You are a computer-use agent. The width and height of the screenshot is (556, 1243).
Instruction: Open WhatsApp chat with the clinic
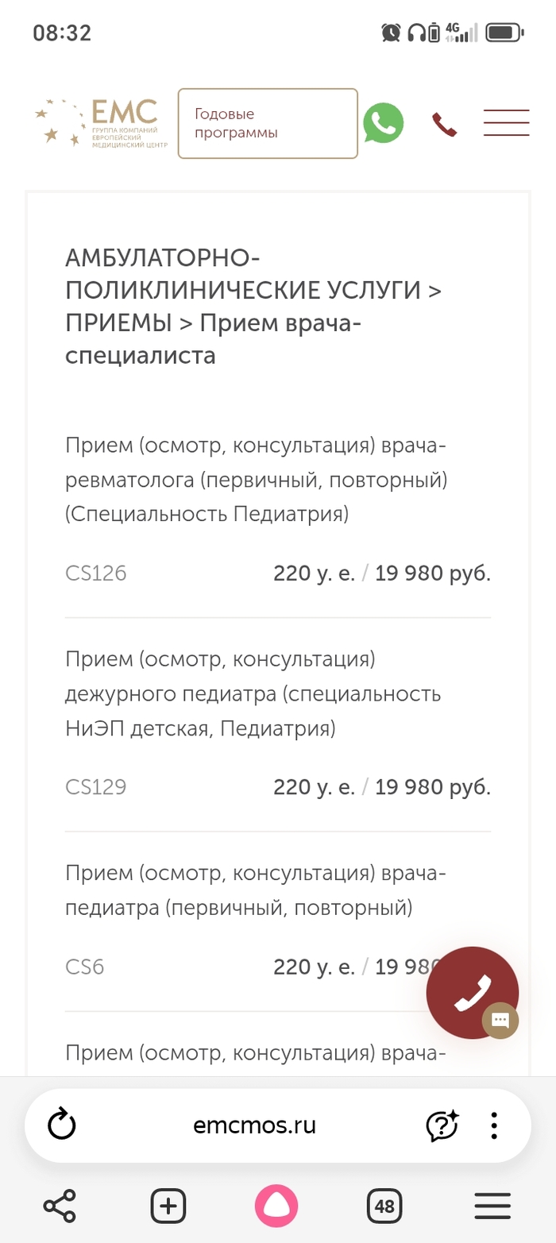[x=384, y=123]
